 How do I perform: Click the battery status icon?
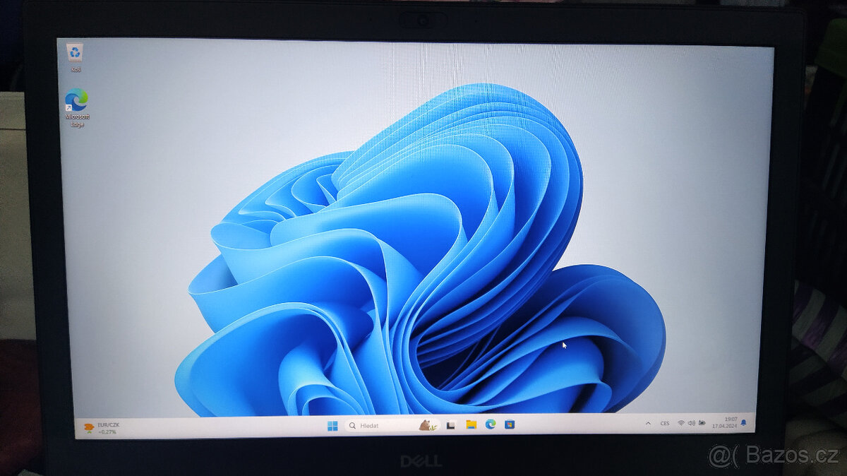pyautogui.click(x=702, y=423)
